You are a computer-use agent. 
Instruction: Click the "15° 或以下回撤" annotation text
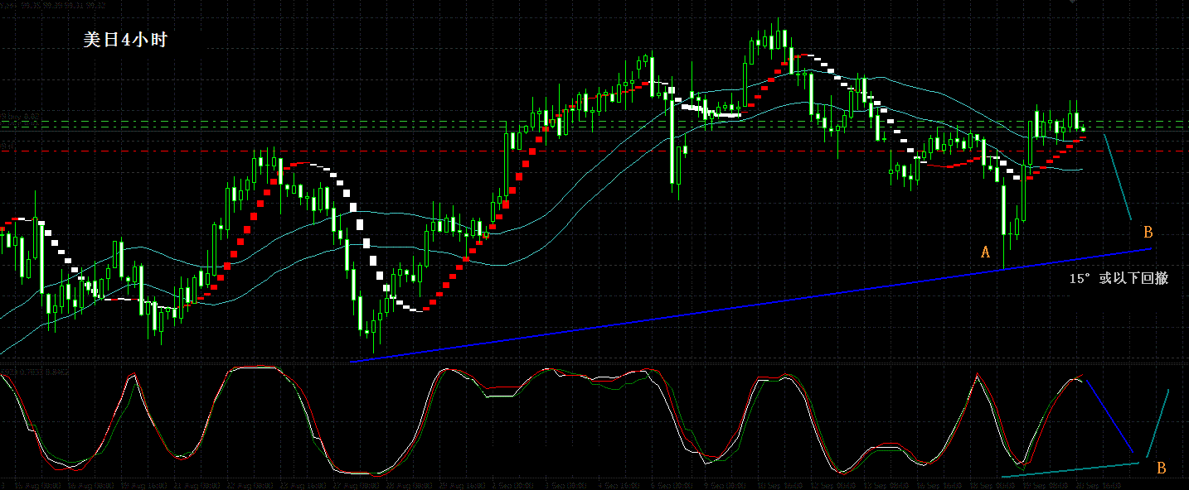1119,279
